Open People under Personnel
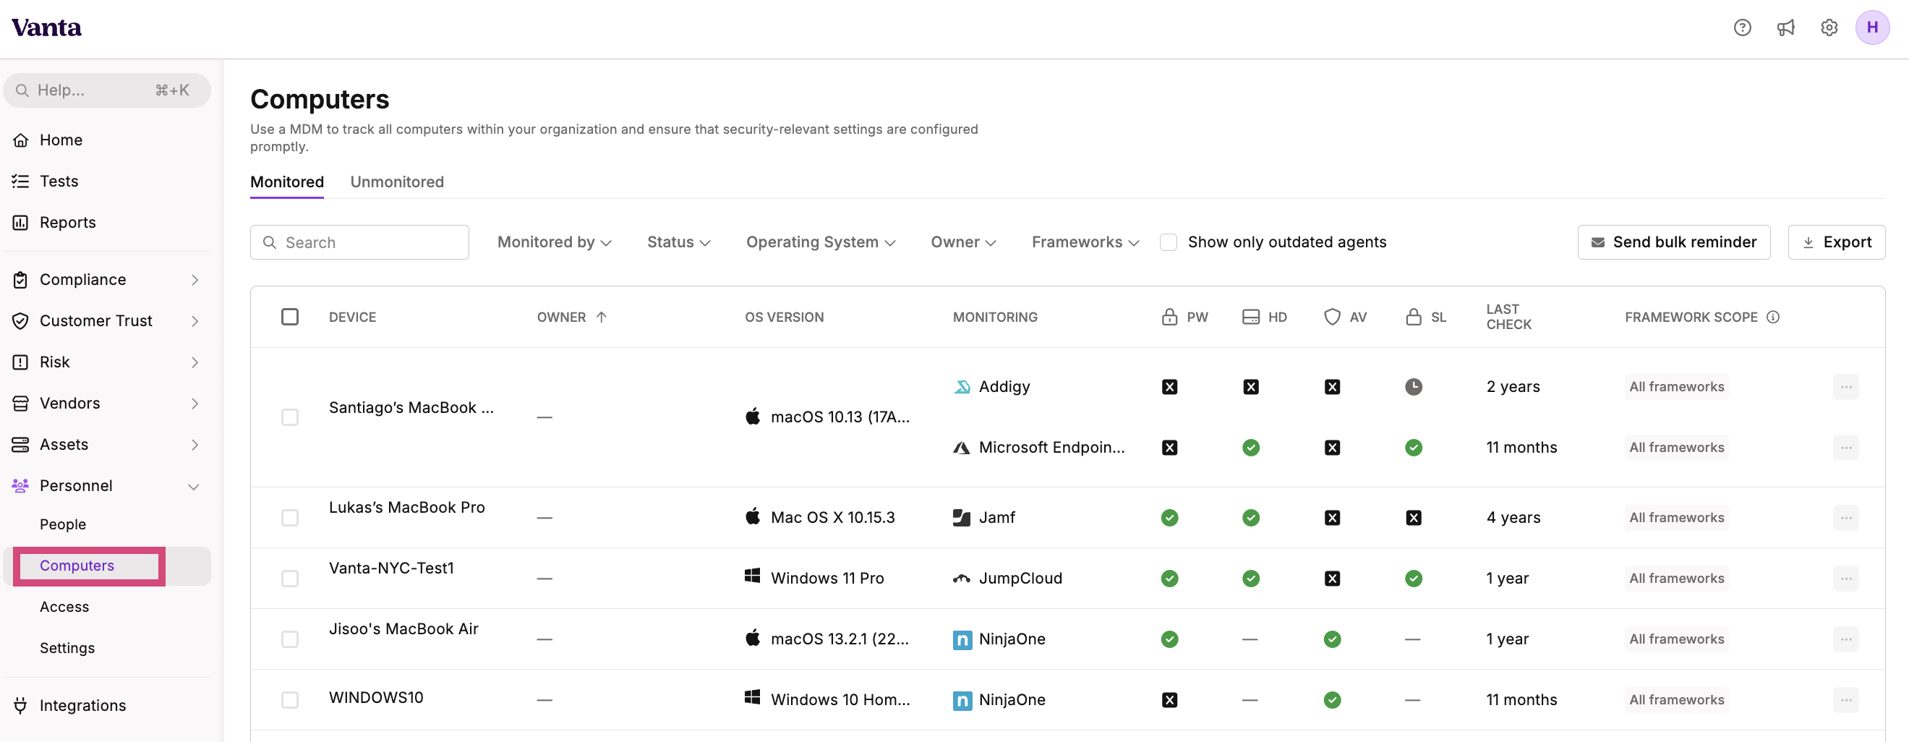Viewport: 1909px width, 742px height. point(63,524)
